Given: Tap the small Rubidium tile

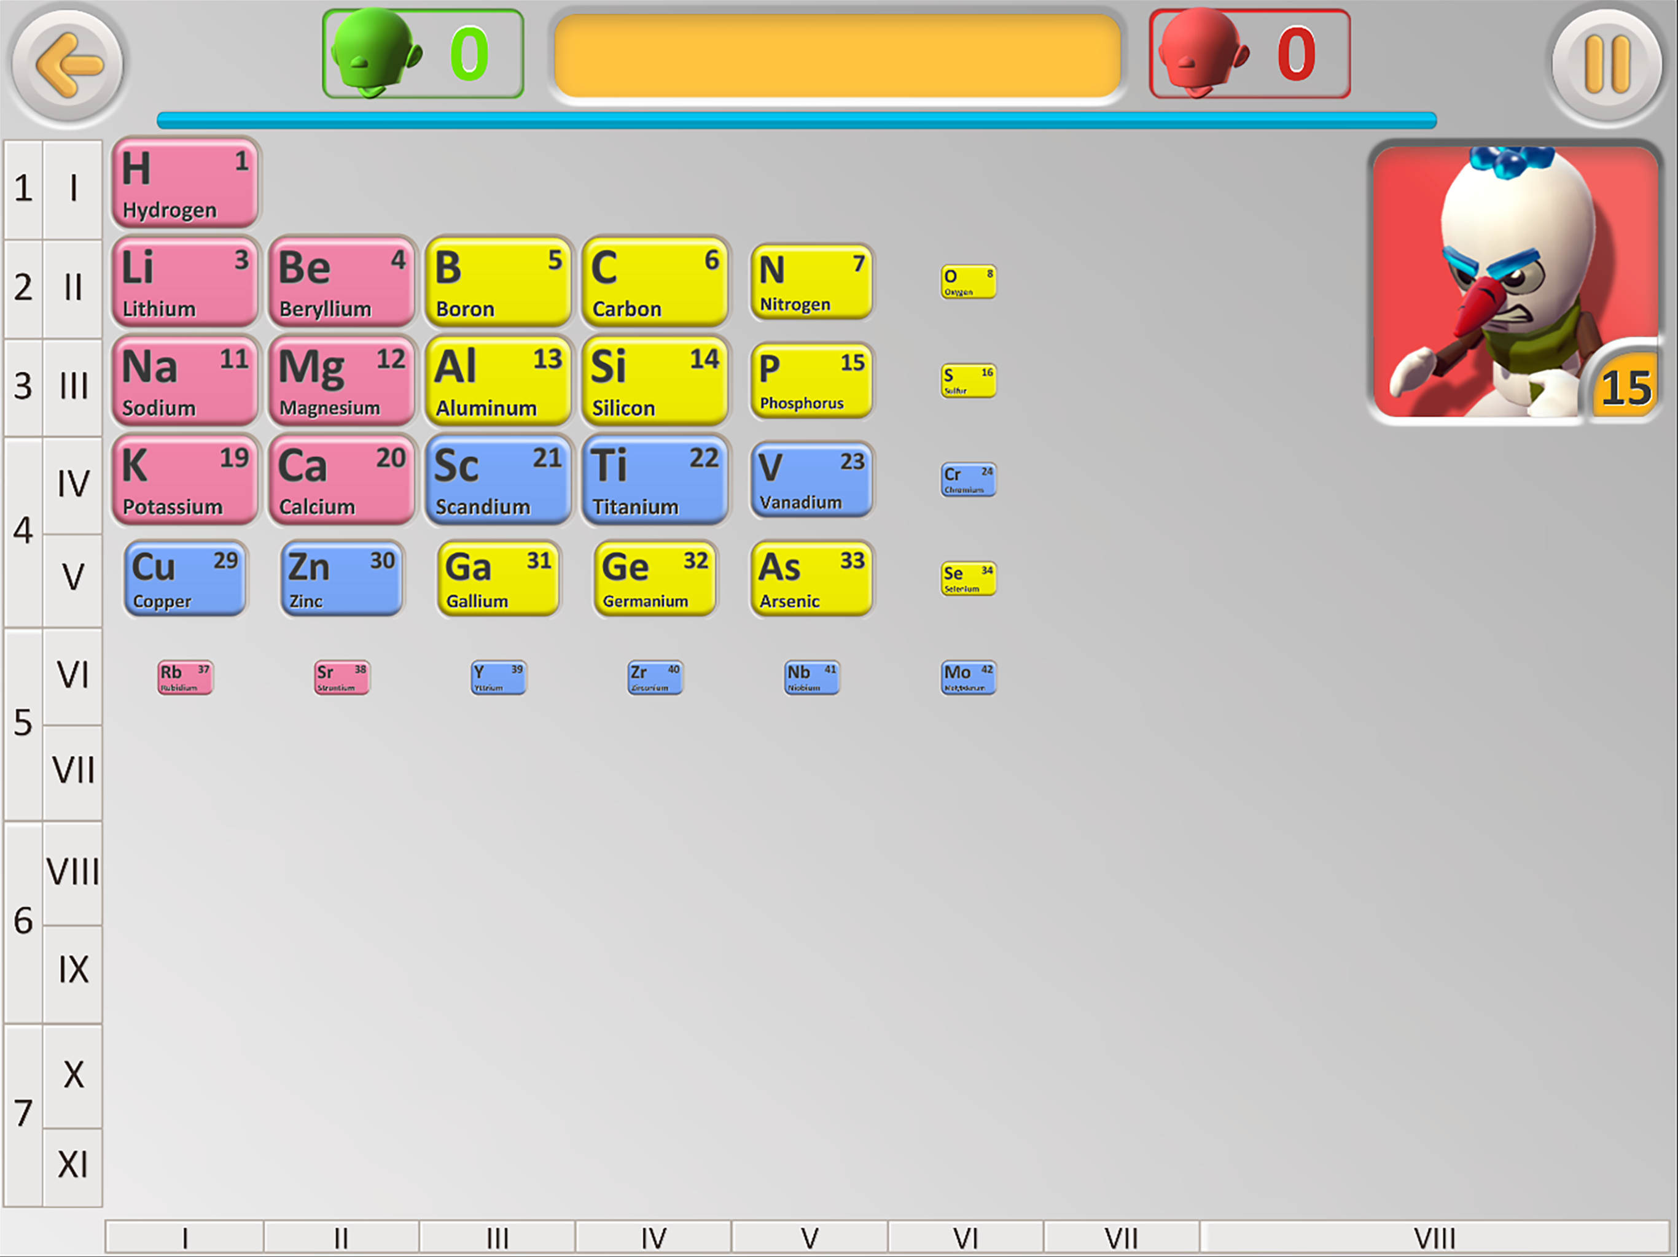Looking at the screenshot, I should 186,678.
